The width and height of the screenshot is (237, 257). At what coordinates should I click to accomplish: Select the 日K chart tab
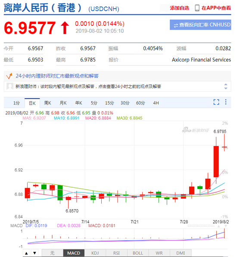point(32,103)
